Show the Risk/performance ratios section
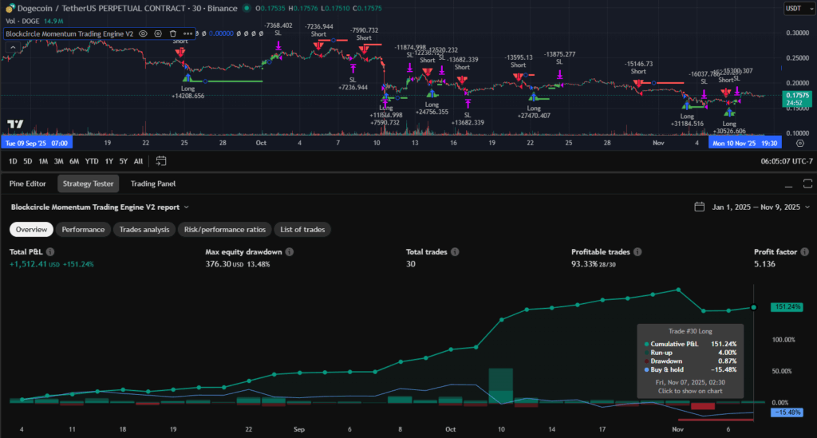 point(224,230)
